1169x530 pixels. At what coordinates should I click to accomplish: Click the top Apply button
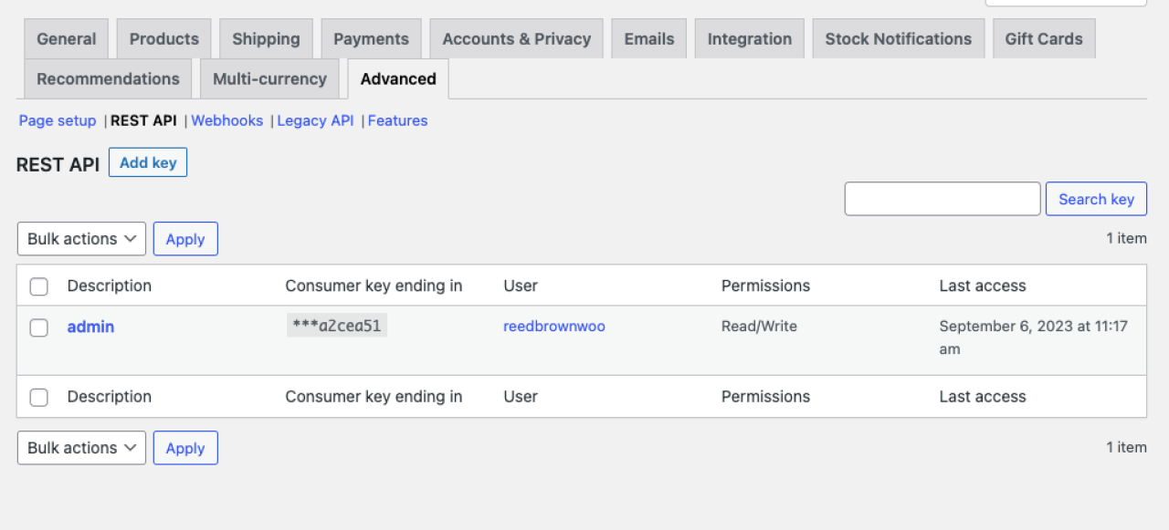coord(185,239)
